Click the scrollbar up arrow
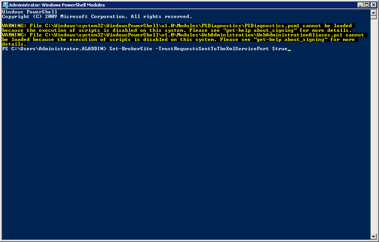This screenshot has width=379, height=242. pyautogui.click(x=374, y=12)
